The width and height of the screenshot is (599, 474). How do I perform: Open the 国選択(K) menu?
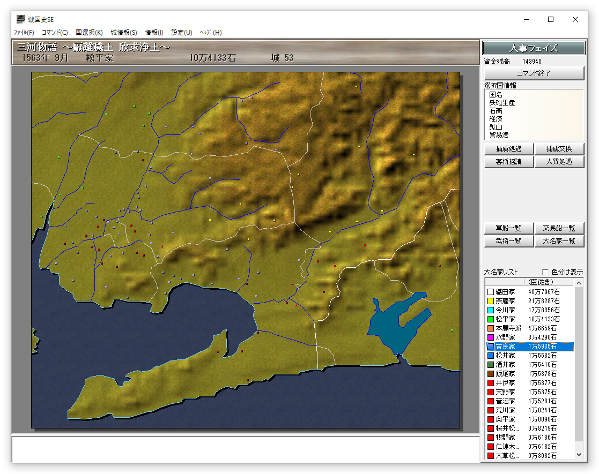tap(89, 33)
